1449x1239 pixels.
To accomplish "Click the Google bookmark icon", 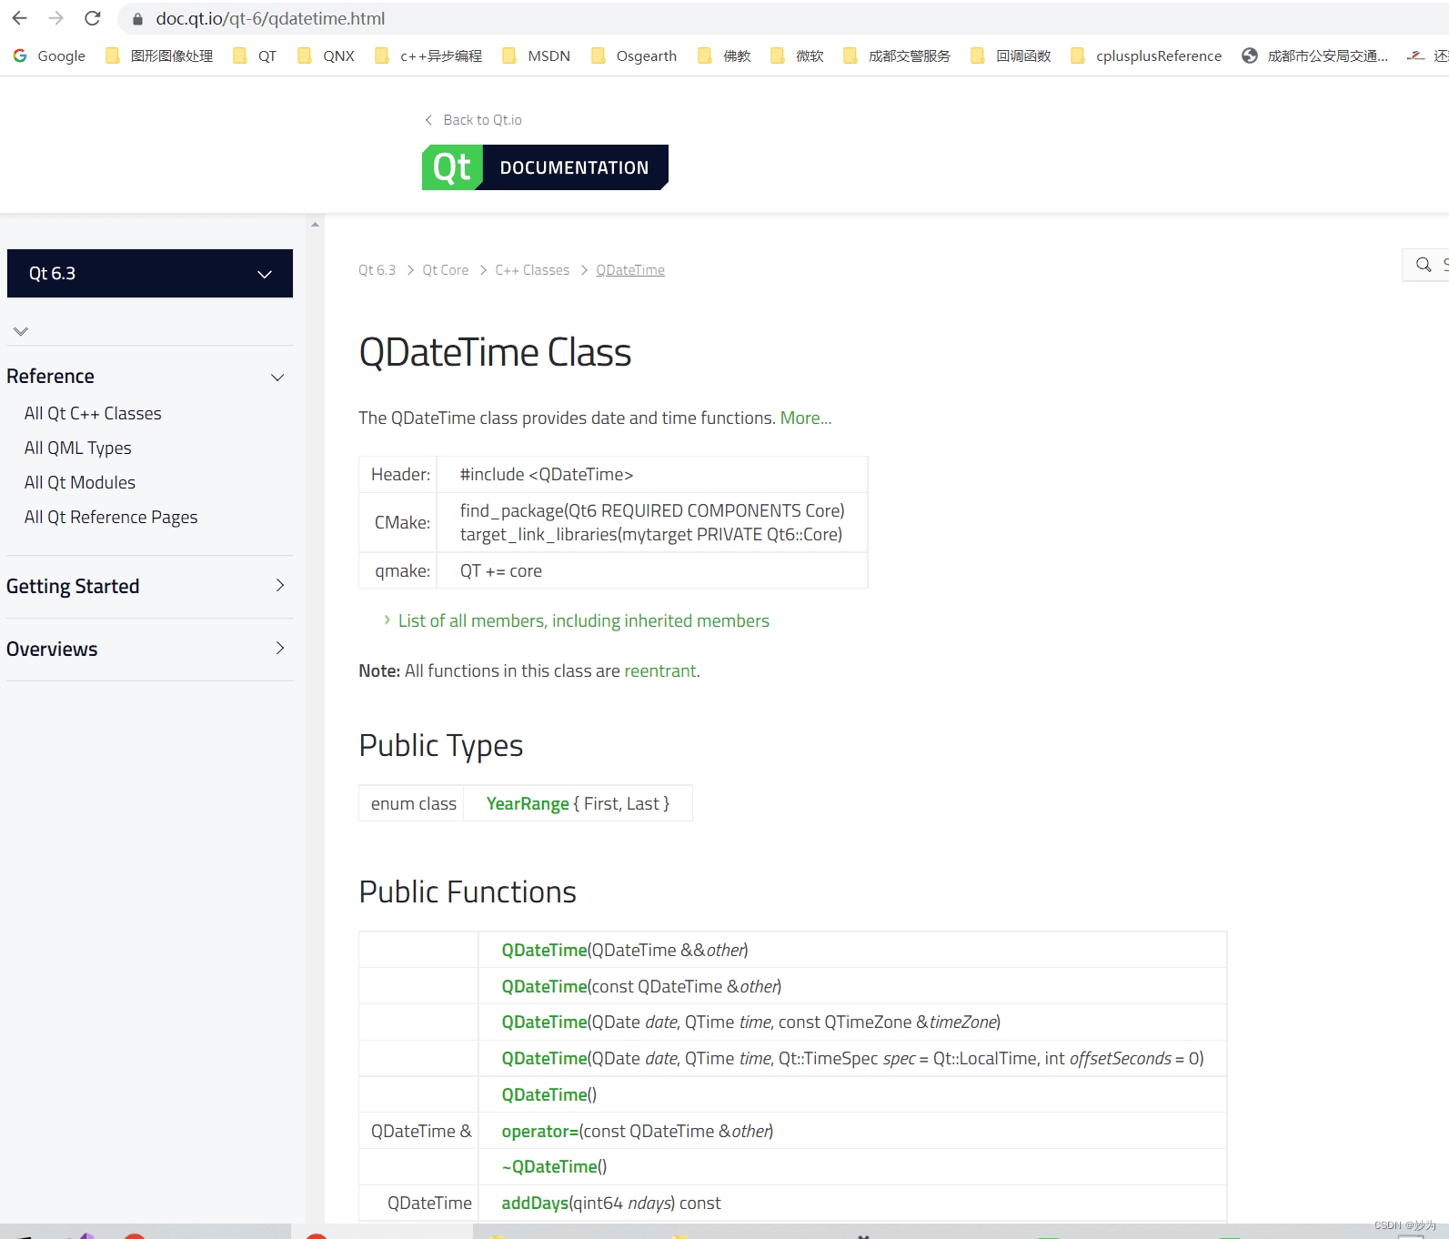I will tap(20, 55).
